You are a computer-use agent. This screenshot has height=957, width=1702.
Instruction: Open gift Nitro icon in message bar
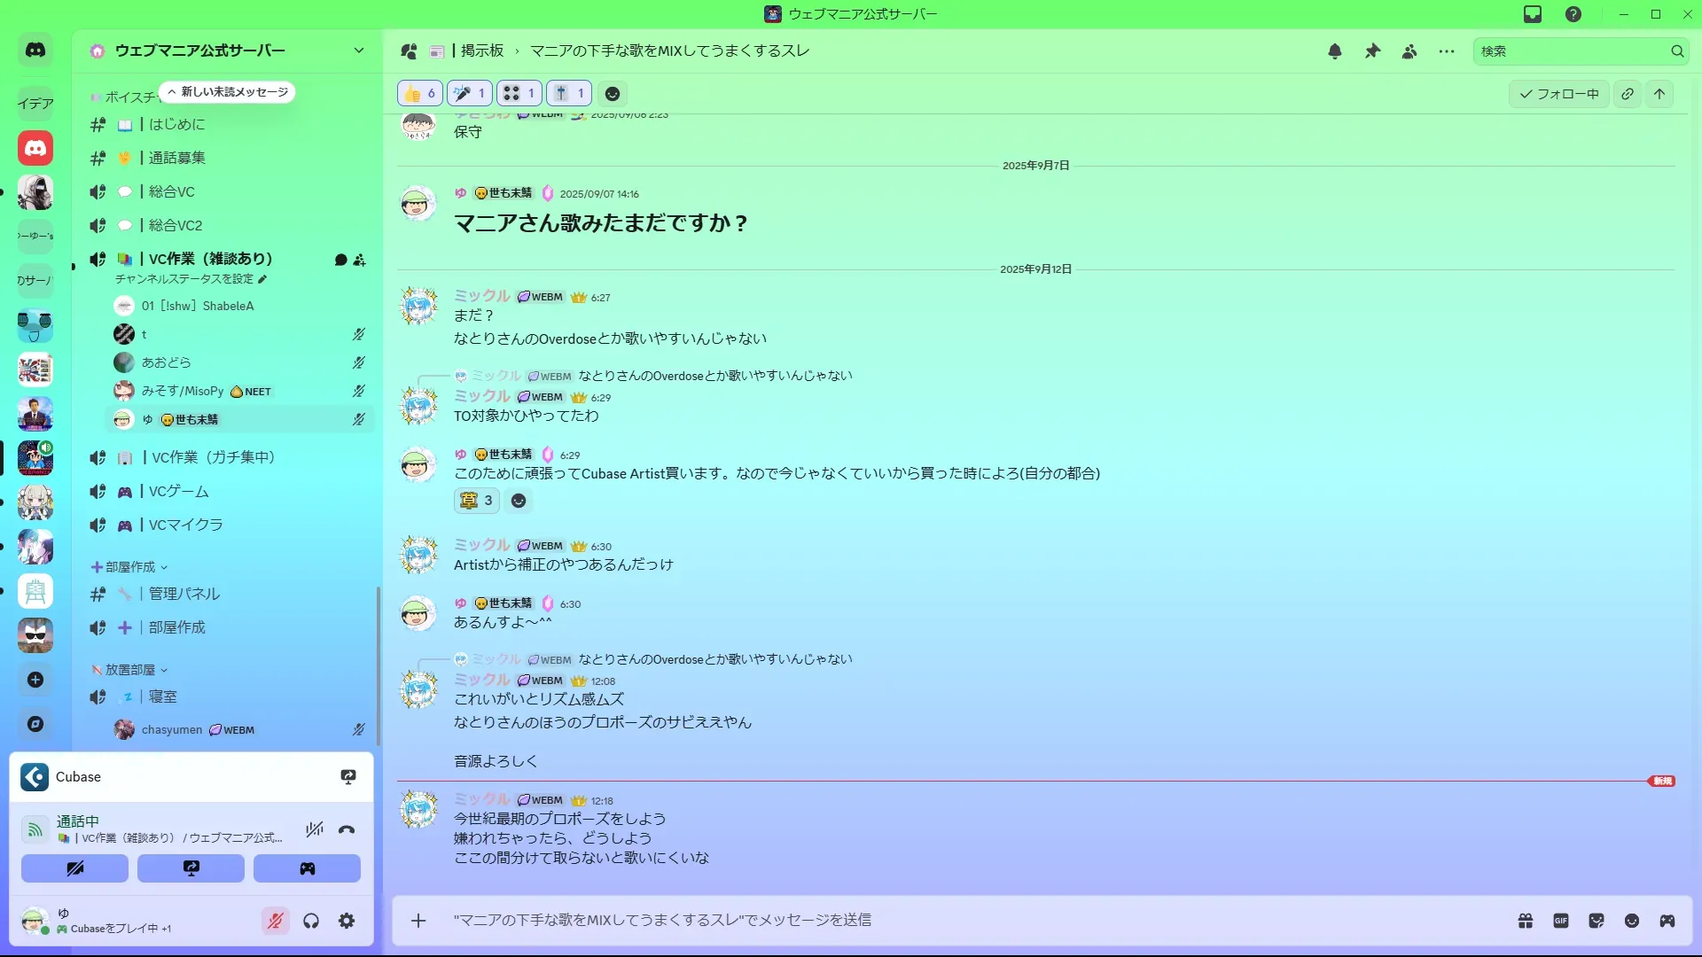coord(1526,921)
